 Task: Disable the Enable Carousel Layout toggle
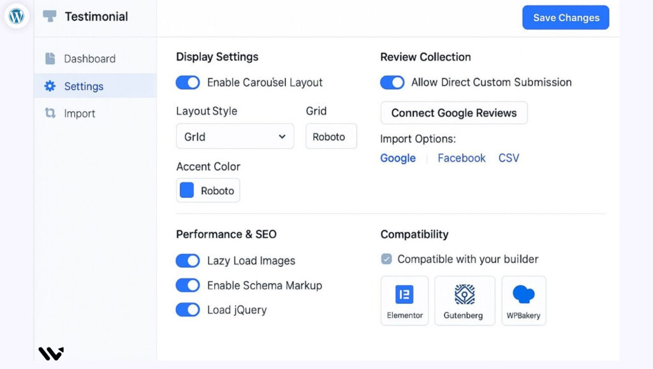tap(188, 82)
